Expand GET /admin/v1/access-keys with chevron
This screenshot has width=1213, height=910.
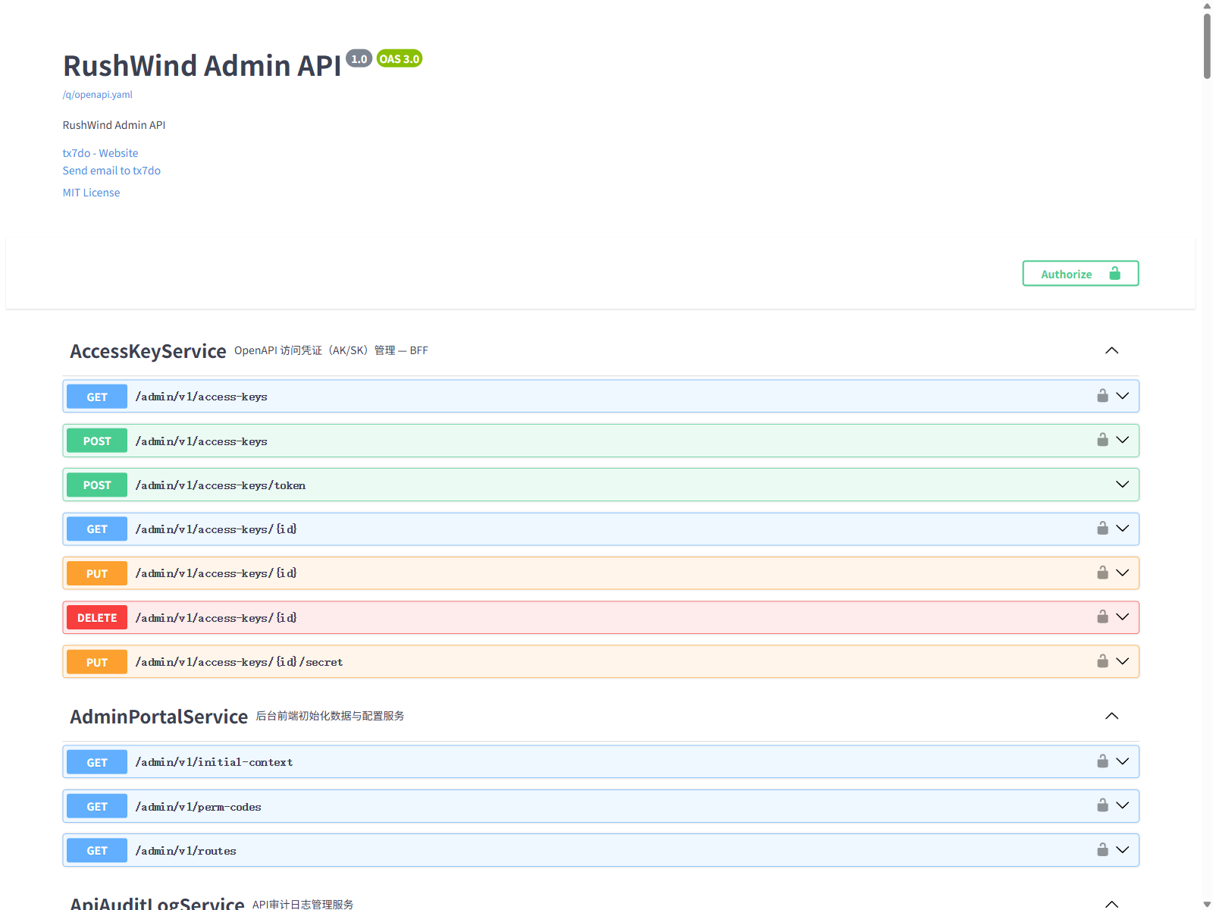[1123, 396]
